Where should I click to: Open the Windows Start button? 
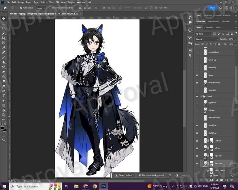tap(4, 186)
